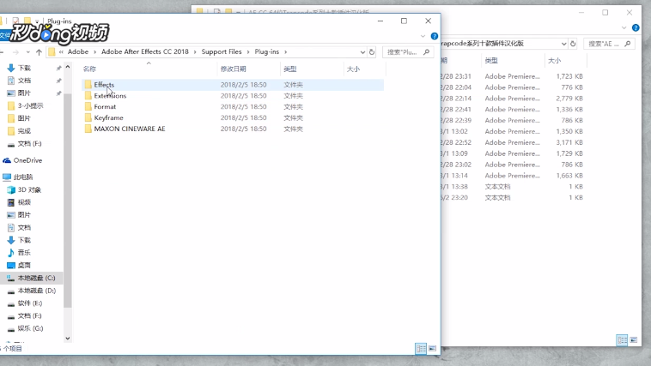Image resolution: width=651 pixels, height=366 pixels.
Task: Open the Extensions folder icon
Action: pyautogui.click(x=88, y=96)
